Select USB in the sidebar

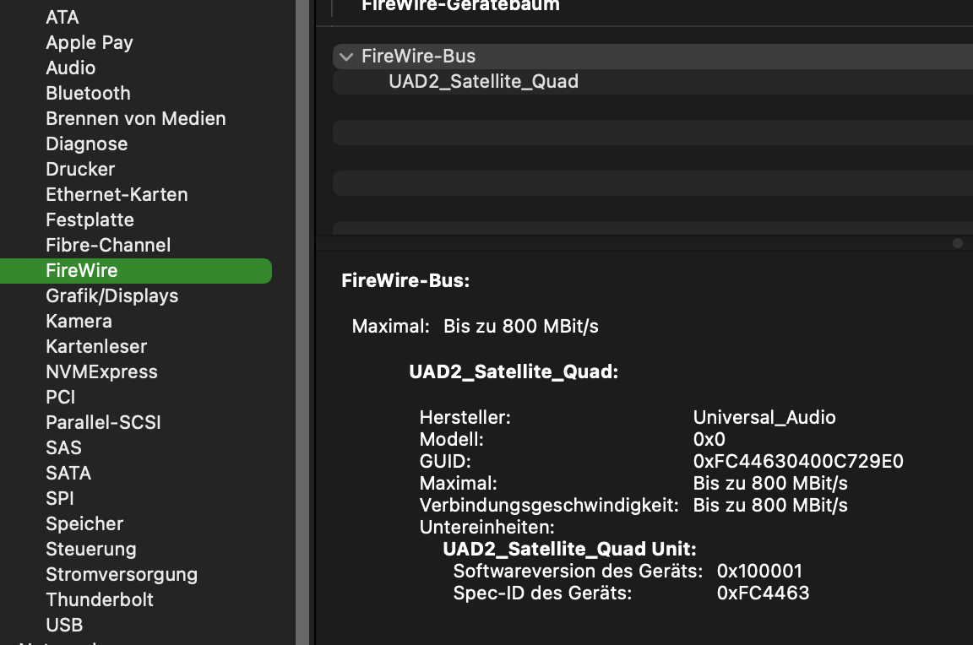tap(64, 625)
